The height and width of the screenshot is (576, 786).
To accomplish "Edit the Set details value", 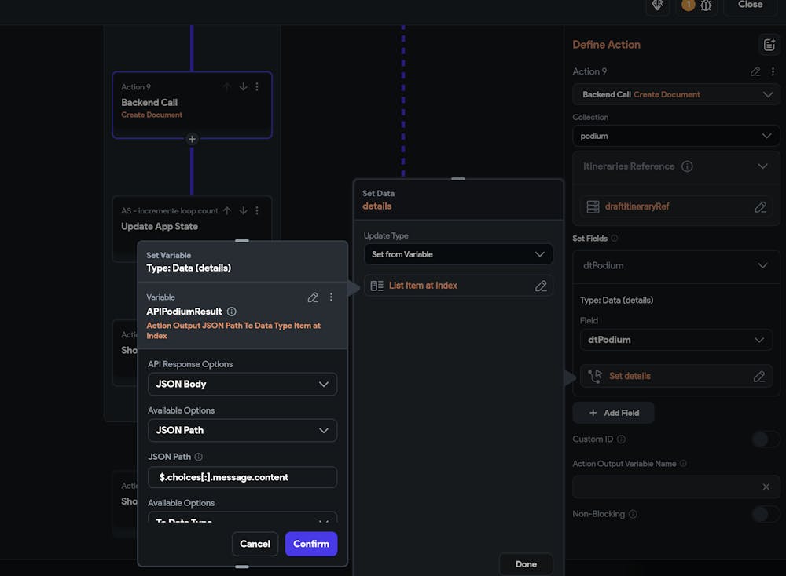I will click(759, 377).
